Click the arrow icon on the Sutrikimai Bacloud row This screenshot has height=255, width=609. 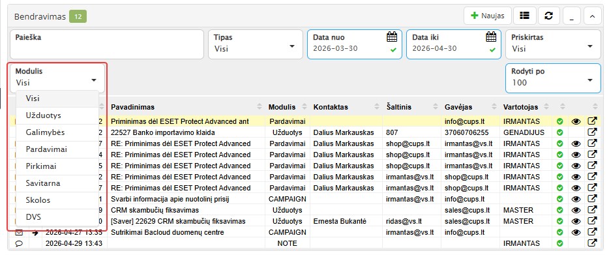(x=35, y=233)
